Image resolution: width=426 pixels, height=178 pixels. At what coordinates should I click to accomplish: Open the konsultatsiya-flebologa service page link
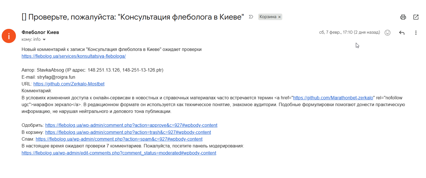pos(74,56)
